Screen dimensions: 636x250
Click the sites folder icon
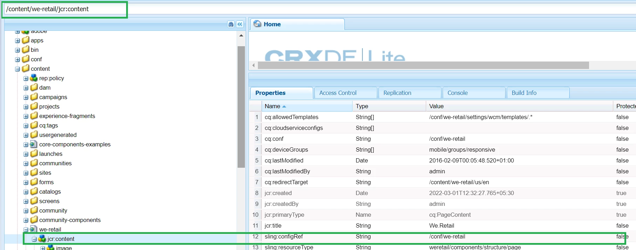click(34, 172)
